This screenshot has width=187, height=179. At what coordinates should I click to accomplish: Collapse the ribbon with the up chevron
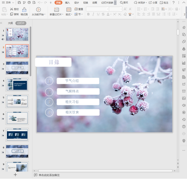pos(184,2)
